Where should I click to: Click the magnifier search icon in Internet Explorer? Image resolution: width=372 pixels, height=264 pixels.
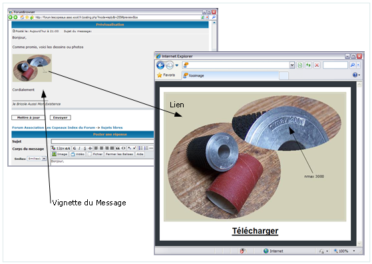(353, 65)
